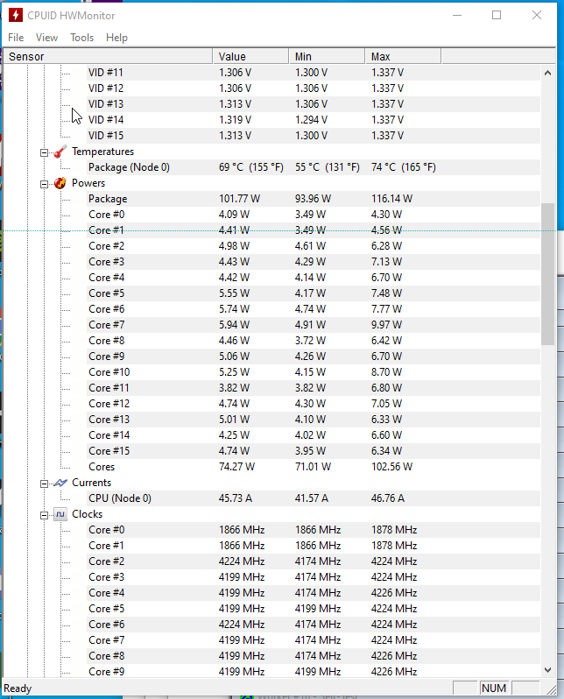Open the Help menu
Image resolution: width=564 pixels, height=699 pixels.
[x=116, y=38]
